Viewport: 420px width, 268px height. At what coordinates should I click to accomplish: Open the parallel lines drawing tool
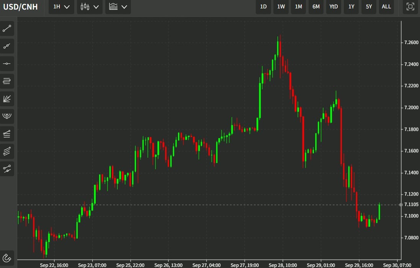click(x=7, y=81)
